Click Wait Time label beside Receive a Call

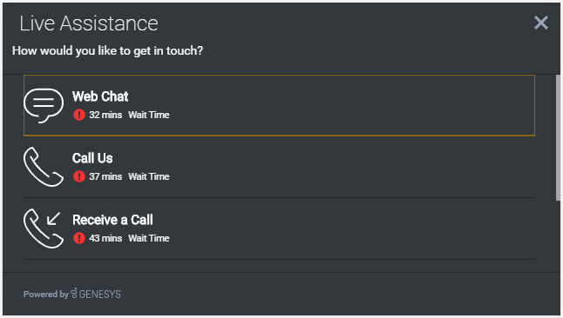tap(149, 238)
